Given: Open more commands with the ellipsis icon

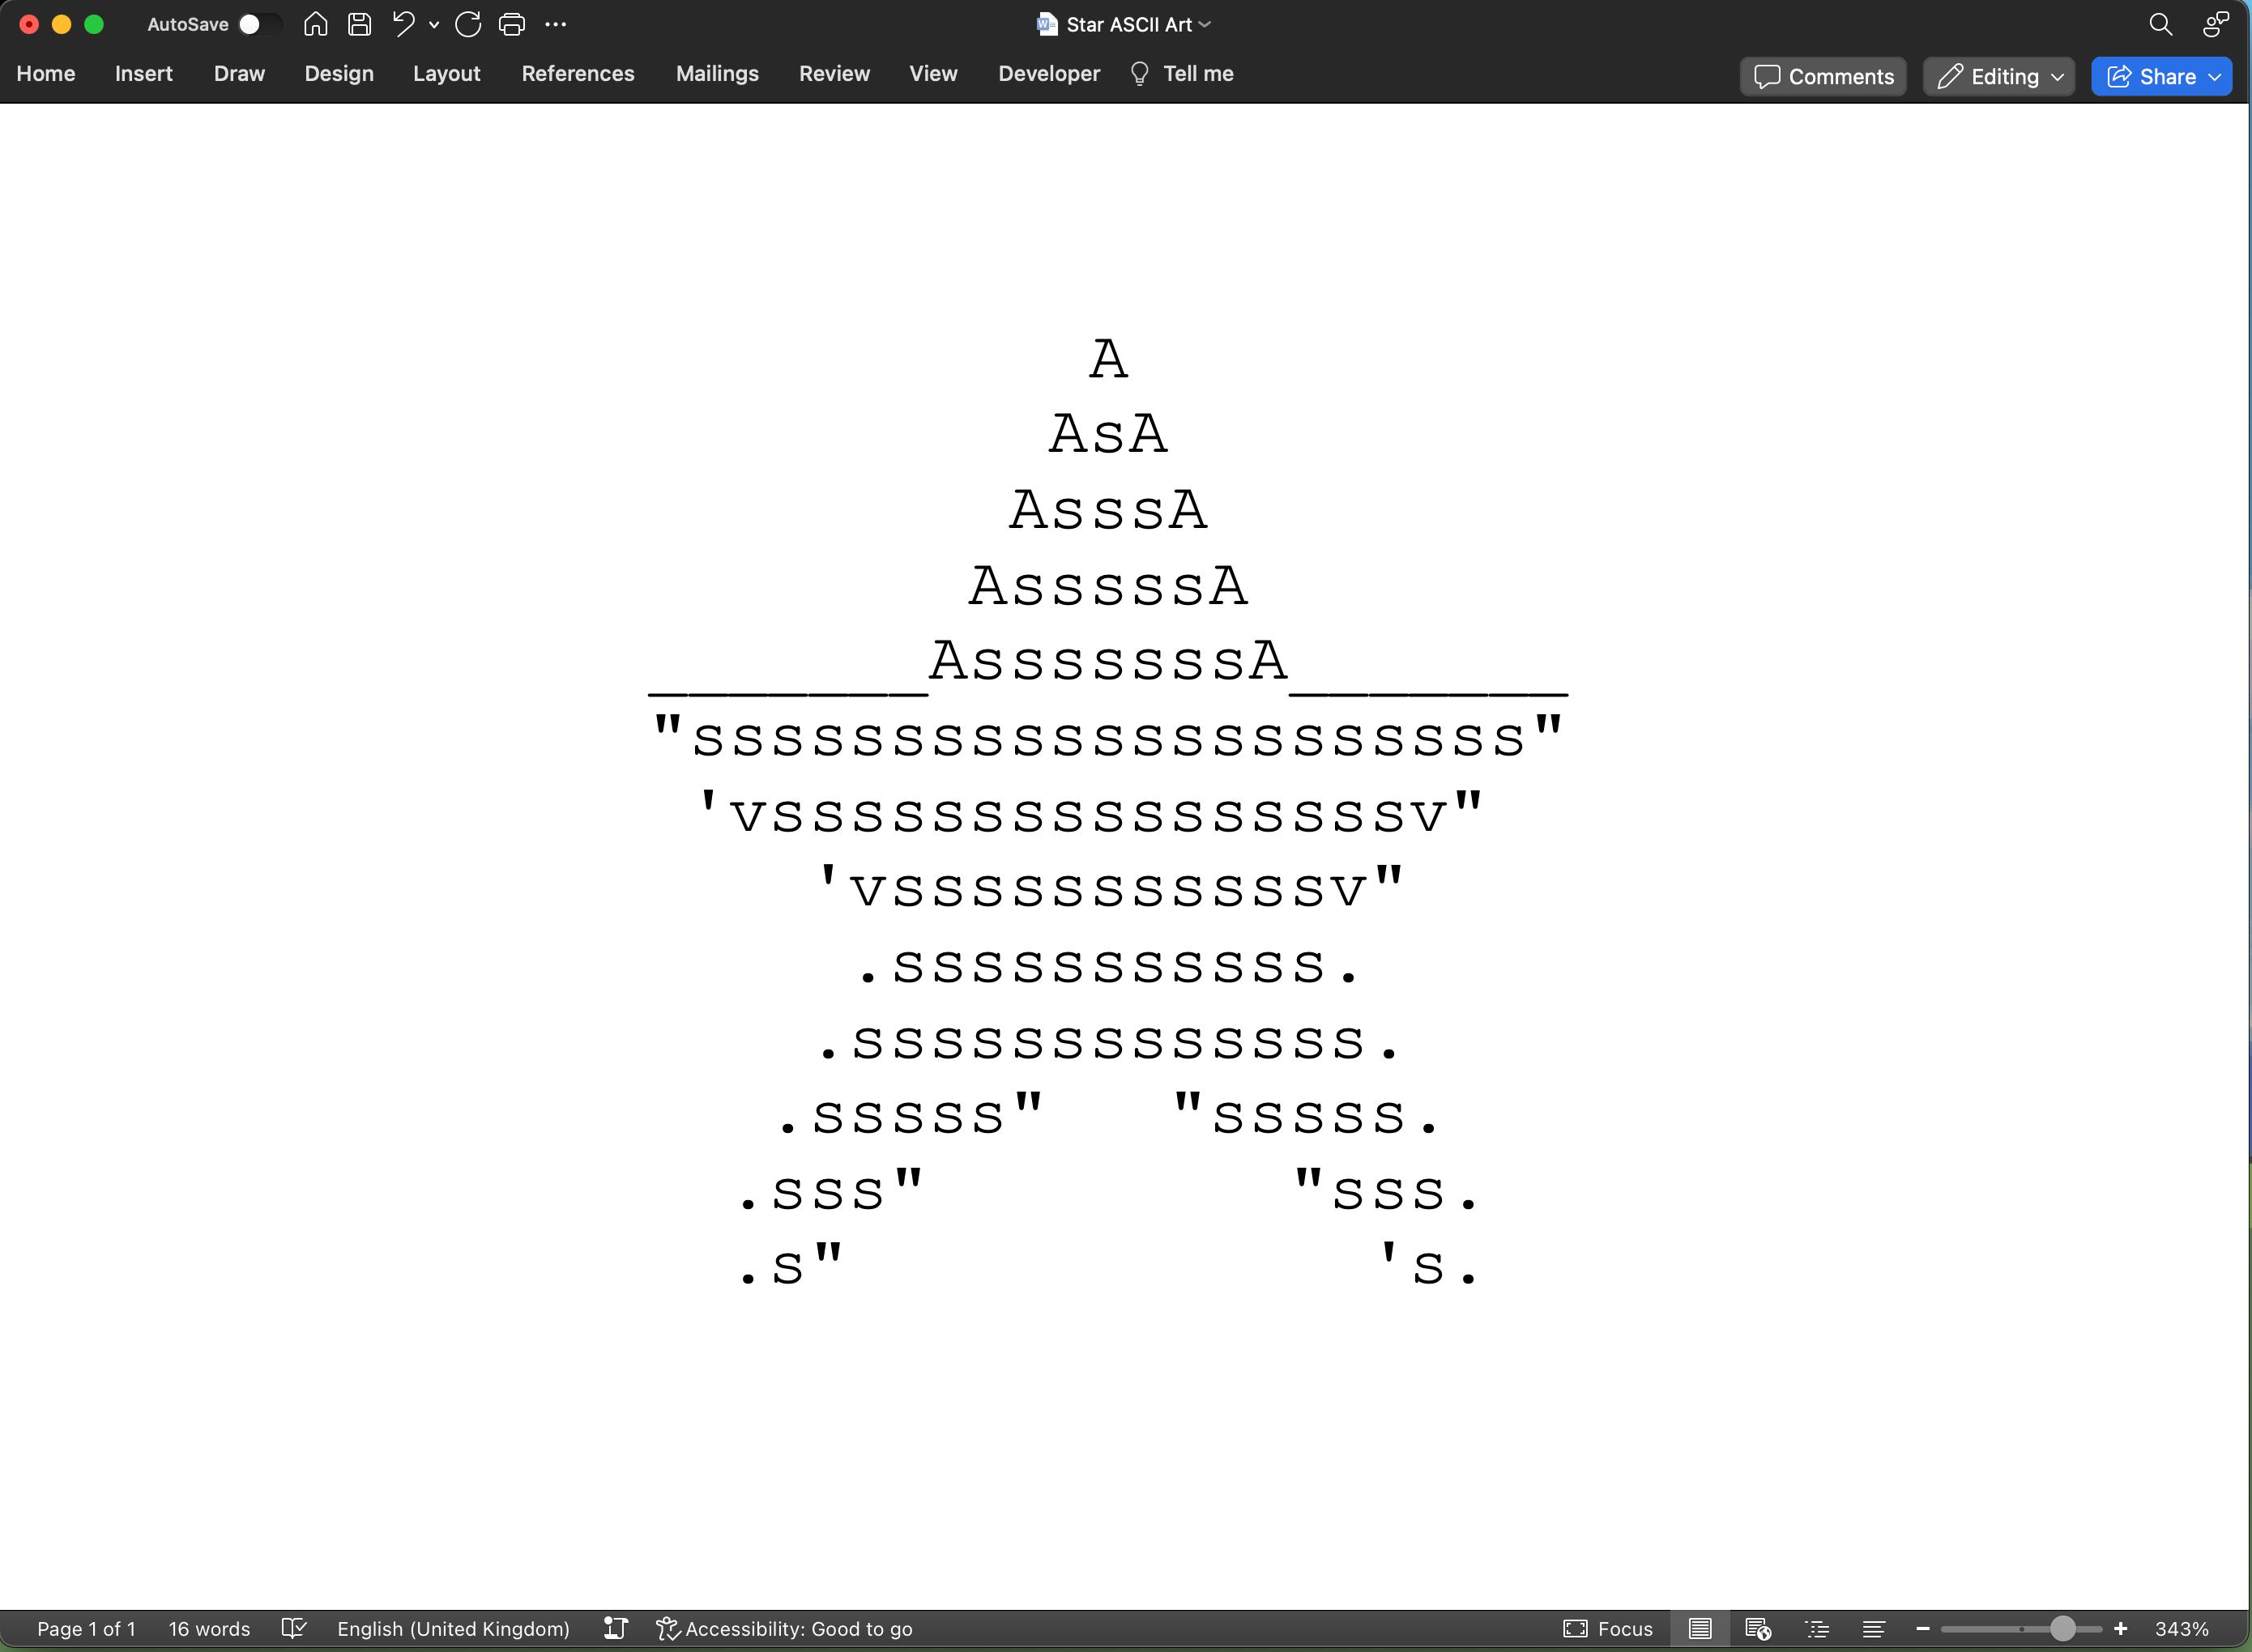Looking at the screenshot, I should click(x=555, y=24).
